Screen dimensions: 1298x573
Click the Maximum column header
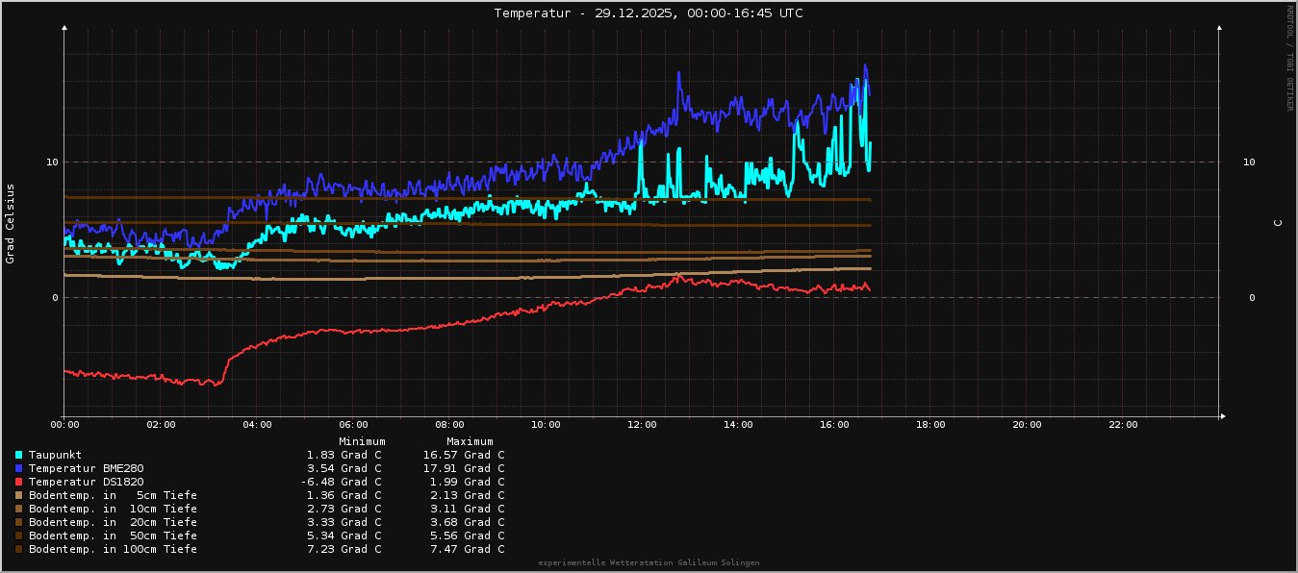coord(470,441)
